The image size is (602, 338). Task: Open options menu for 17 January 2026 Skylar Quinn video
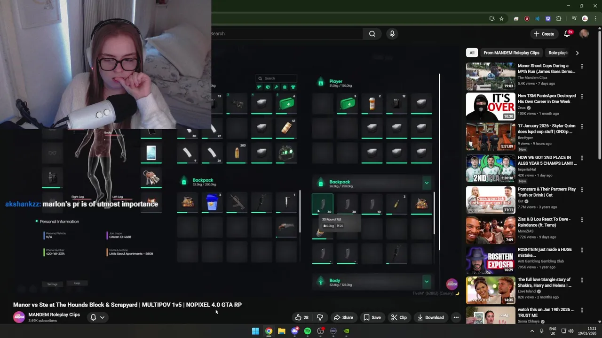[582, 126]
